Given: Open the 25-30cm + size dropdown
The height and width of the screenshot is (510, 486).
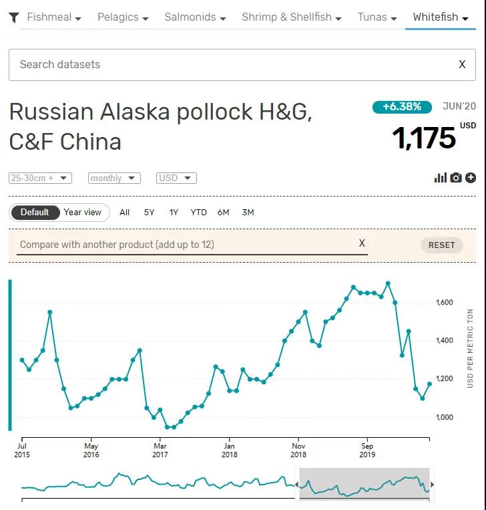Looking at the screenshot, I should (40, 178).
